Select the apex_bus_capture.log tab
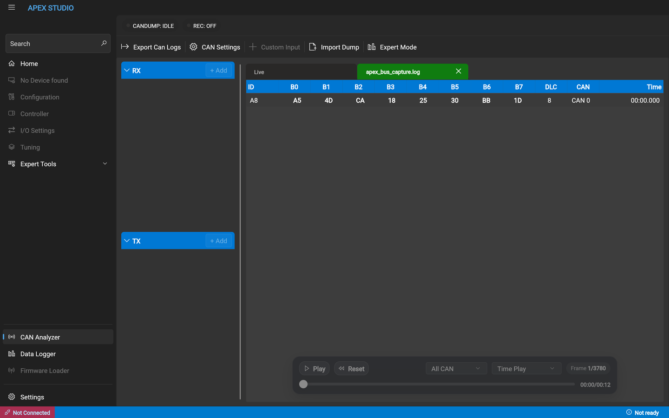This screenshot has width=669, height=418. [x=413, y=72]
